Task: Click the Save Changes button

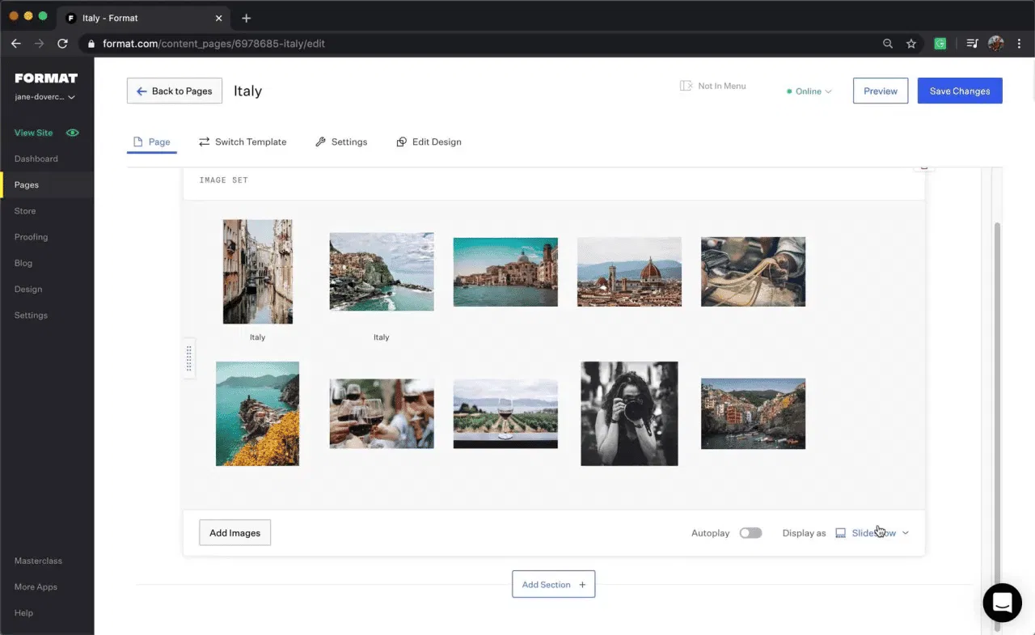Action: tap(959, 91)
